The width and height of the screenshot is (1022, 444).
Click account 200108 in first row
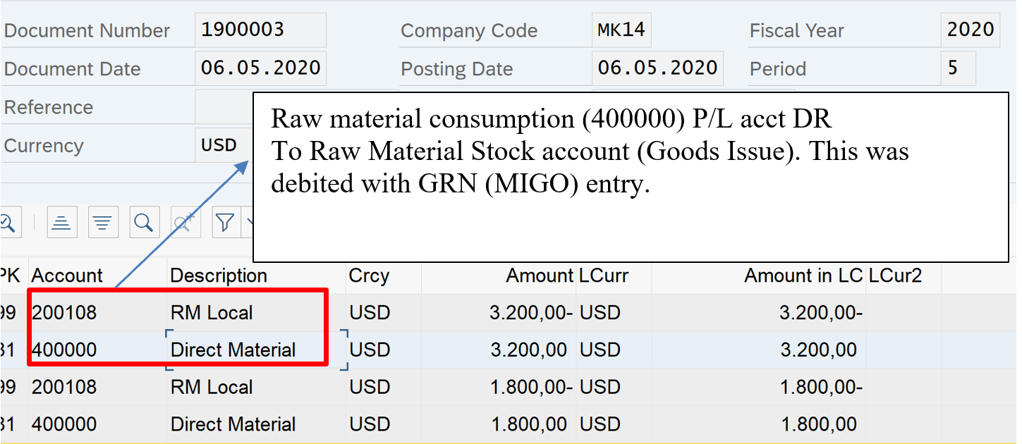(x=64, y=313)
